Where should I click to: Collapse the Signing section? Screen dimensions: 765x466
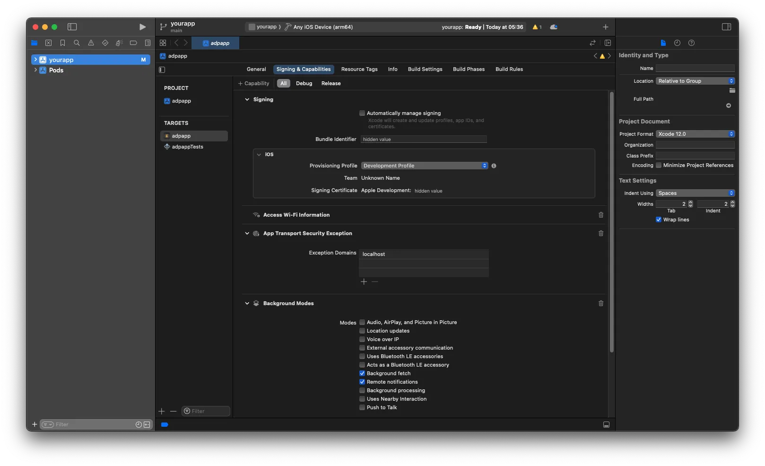pyautogui.click(x=247, y=99)
